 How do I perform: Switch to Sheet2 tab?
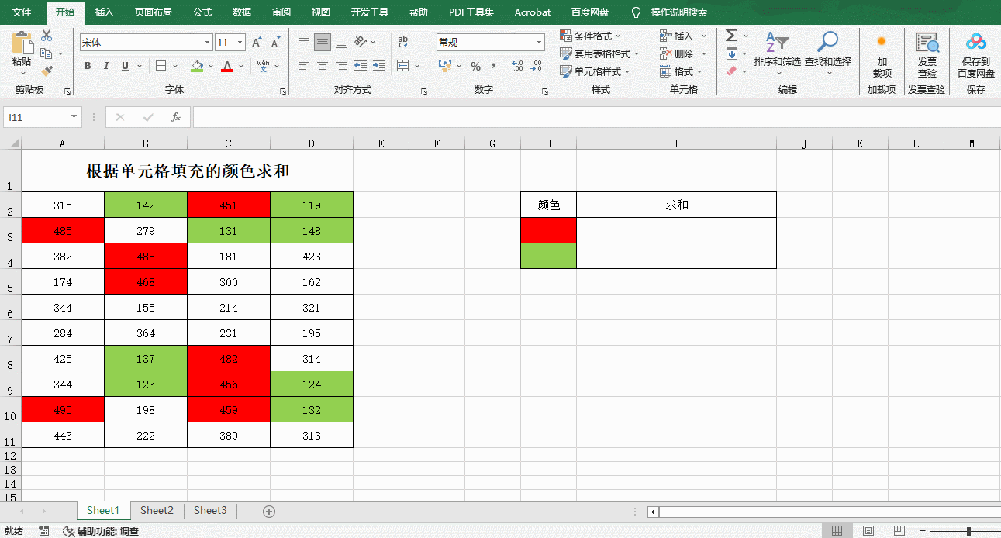click(x=157, y=510)
